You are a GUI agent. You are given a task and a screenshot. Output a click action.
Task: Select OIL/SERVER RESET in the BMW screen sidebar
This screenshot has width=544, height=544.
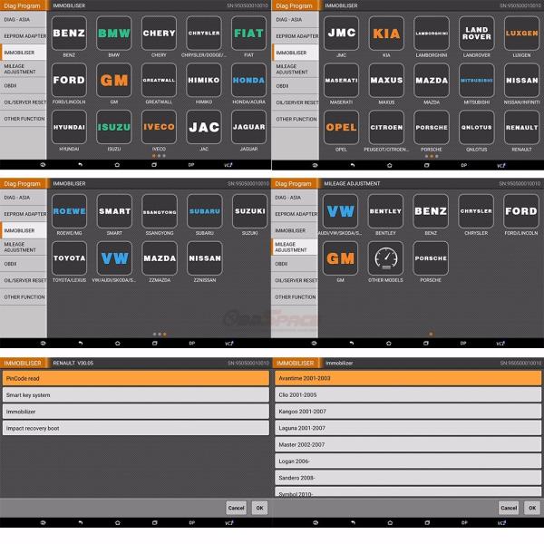[24, 102]
